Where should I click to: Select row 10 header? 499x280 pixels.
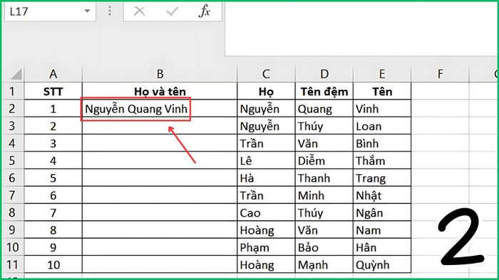(x=13, y=247)
